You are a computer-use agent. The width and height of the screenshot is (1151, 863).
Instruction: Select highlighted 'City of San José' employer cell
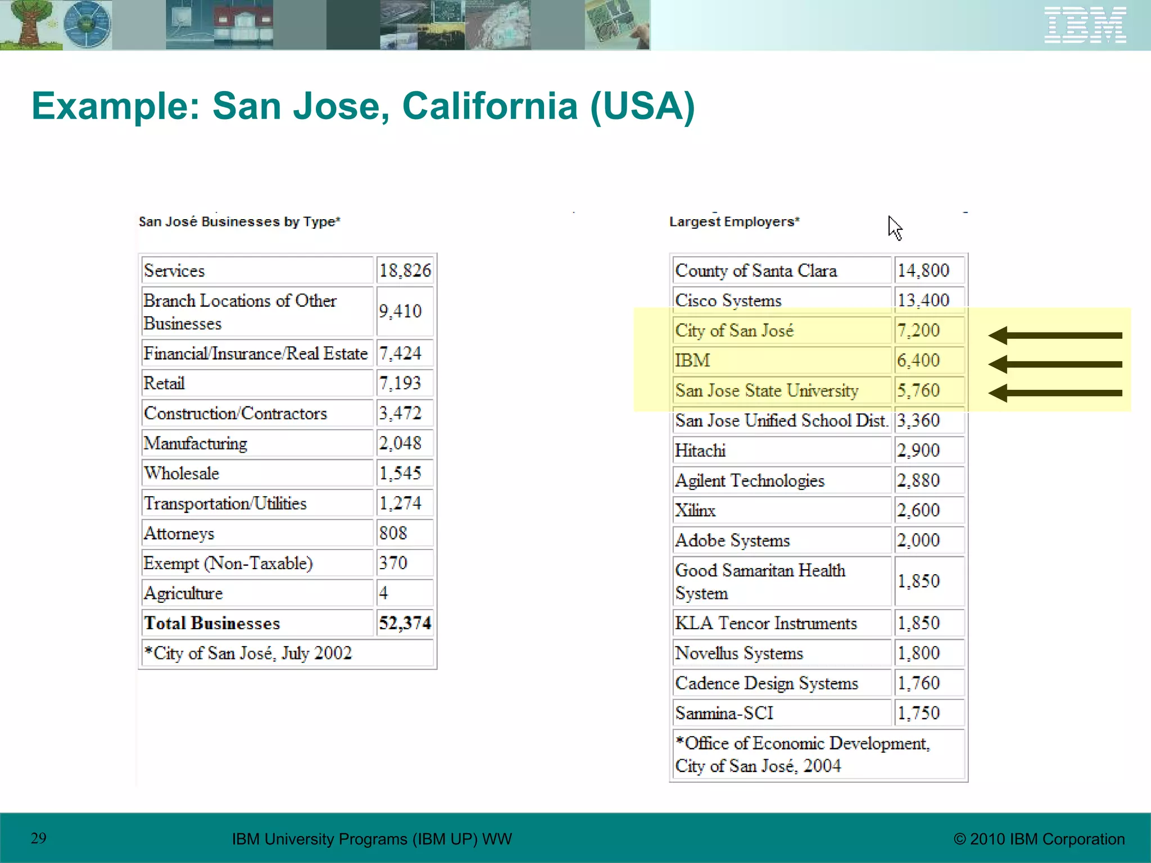782,330
